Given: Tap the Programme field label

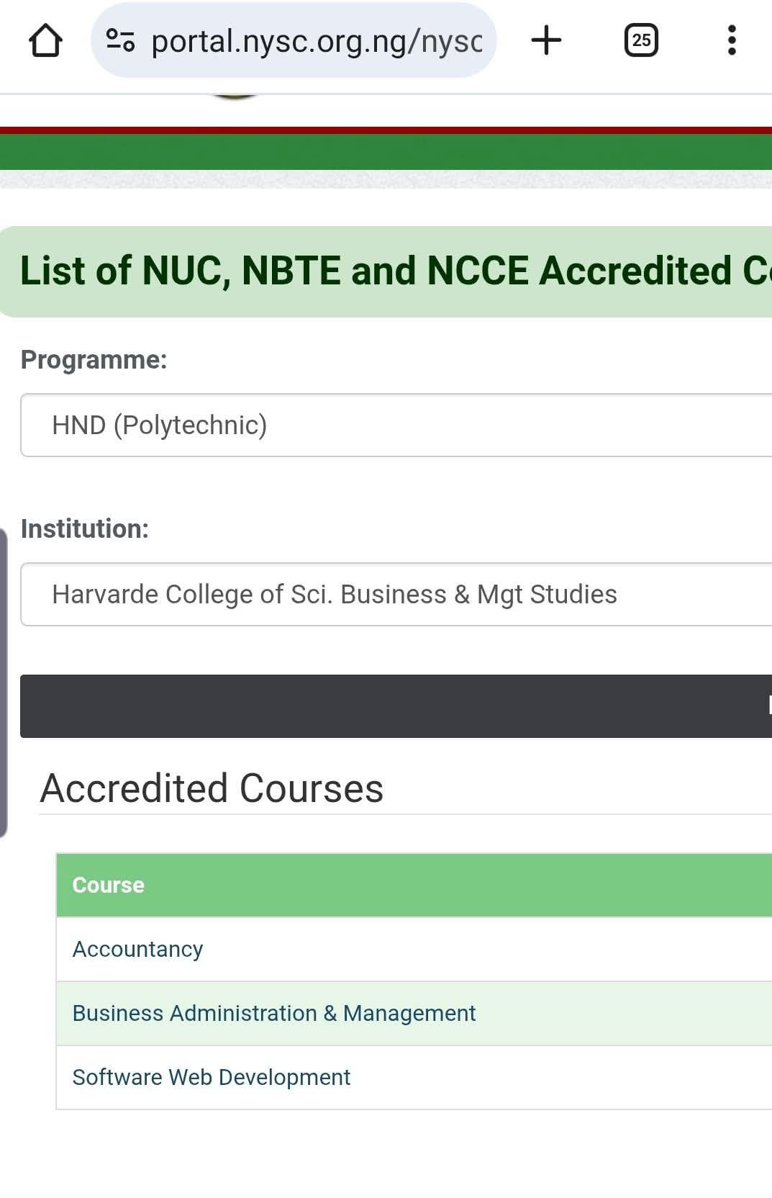Looking at the screenshot, I should [x=95, y=360].
